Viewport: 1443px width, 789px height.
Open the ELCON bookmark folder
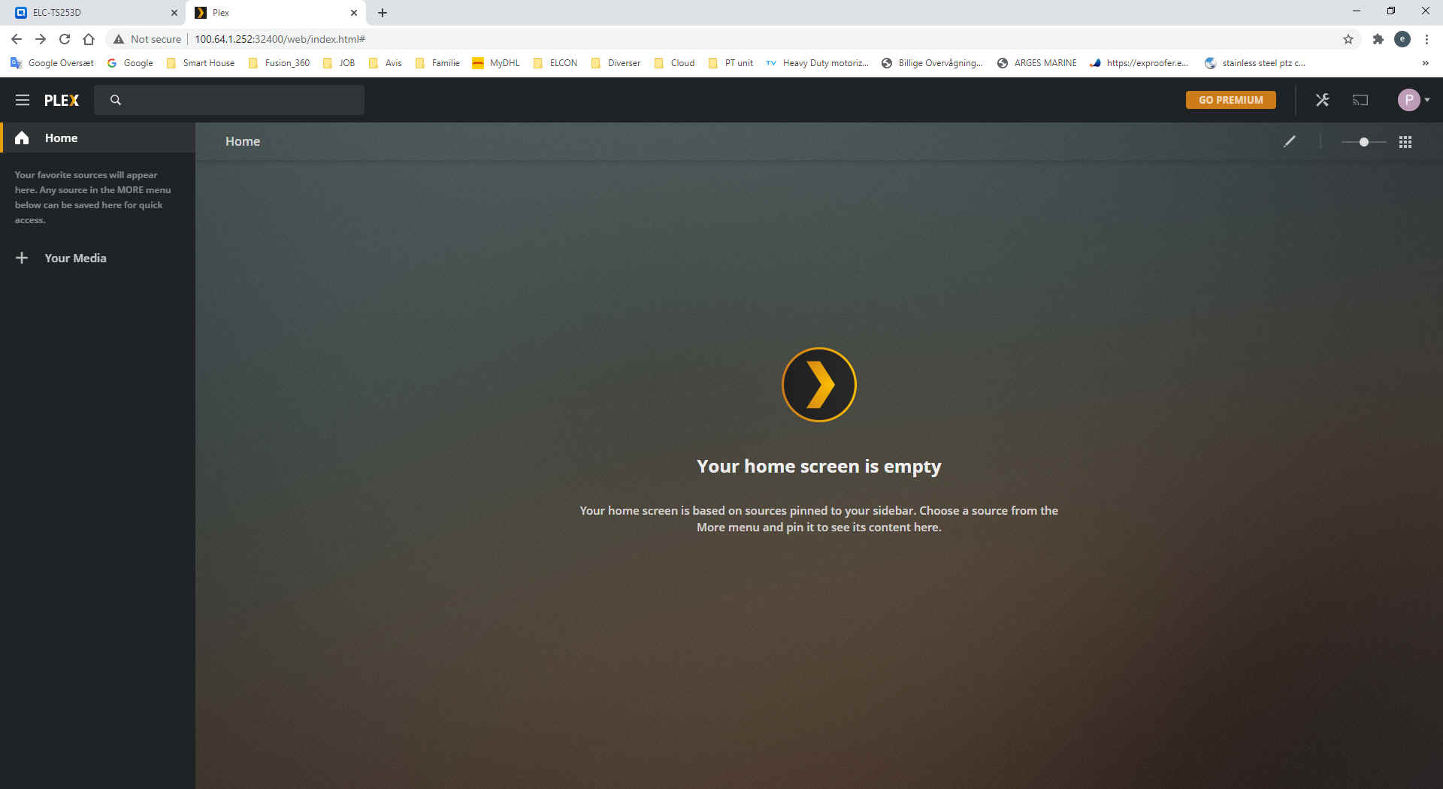coord(555,63)
